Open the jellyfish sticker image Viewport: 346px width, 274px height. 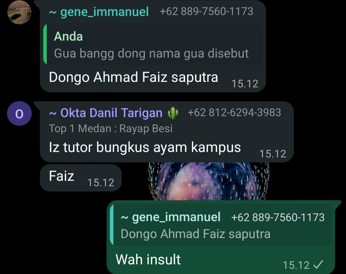click(x=208, y=181)
